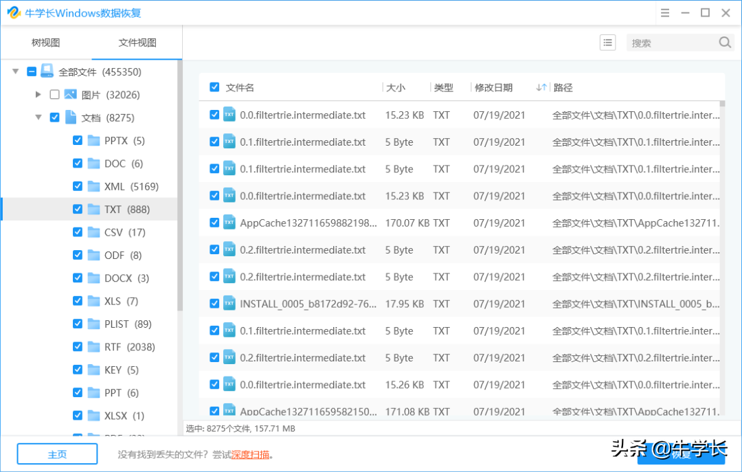The image size is (742, 472).
Task: Click the 17.95 KB size cell
Action: [405, 304]
